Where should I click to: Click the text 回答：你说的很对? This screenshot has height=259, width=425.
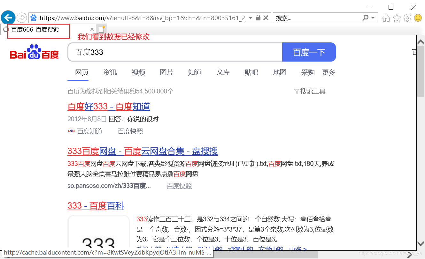tap(134, 119)
